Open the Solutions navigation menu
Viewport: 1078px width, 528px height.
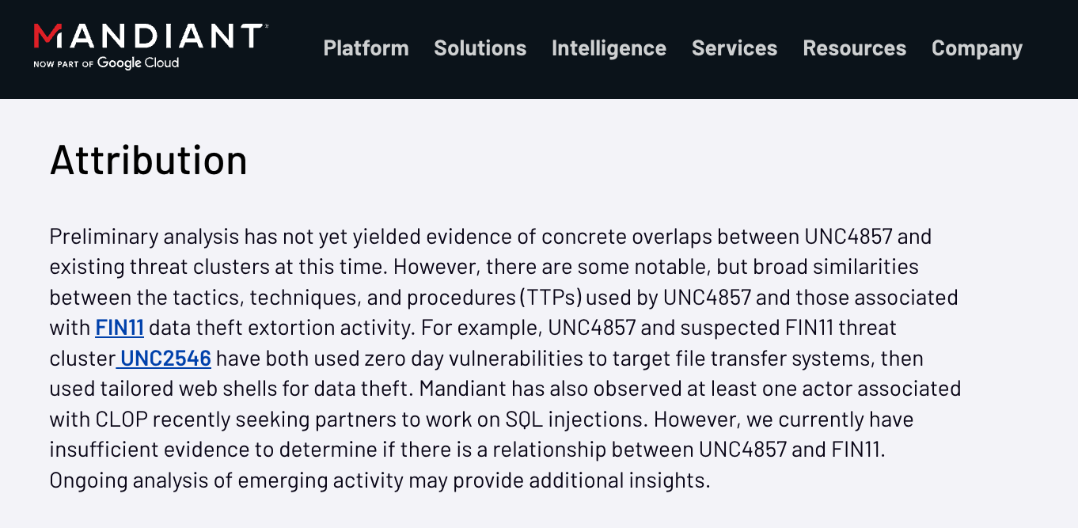coord(480,48)
